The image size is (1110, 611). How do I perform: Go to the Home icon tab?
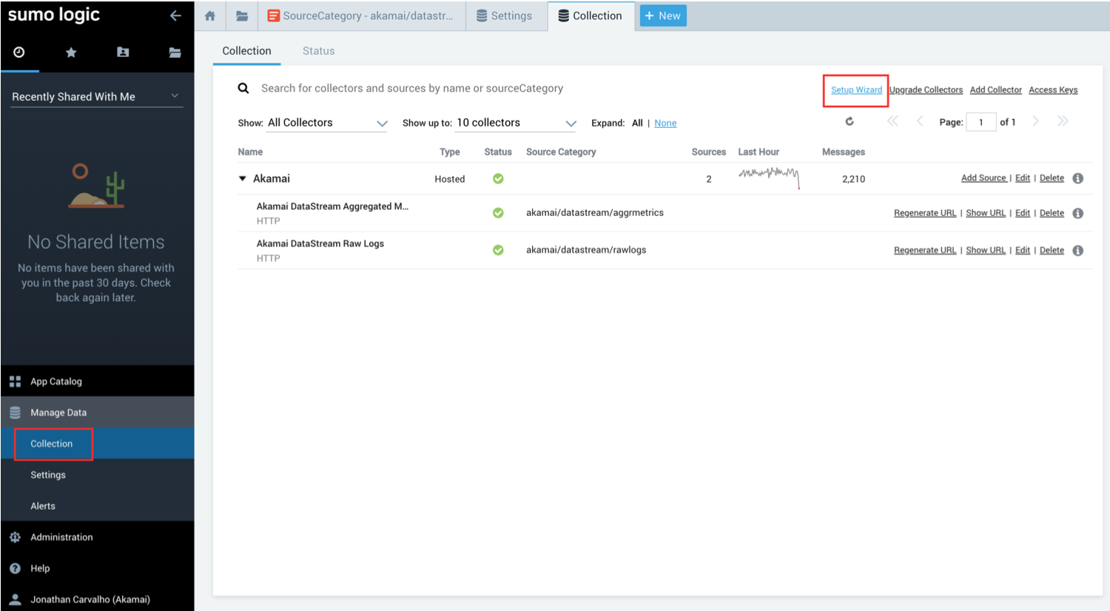pos(210,16)
